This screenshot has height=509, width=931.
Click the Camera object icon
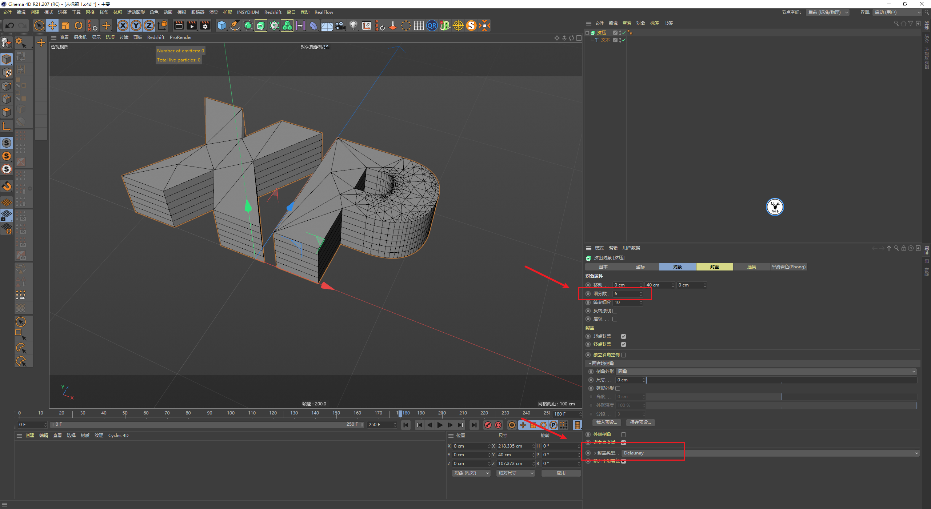coord(340,25)
